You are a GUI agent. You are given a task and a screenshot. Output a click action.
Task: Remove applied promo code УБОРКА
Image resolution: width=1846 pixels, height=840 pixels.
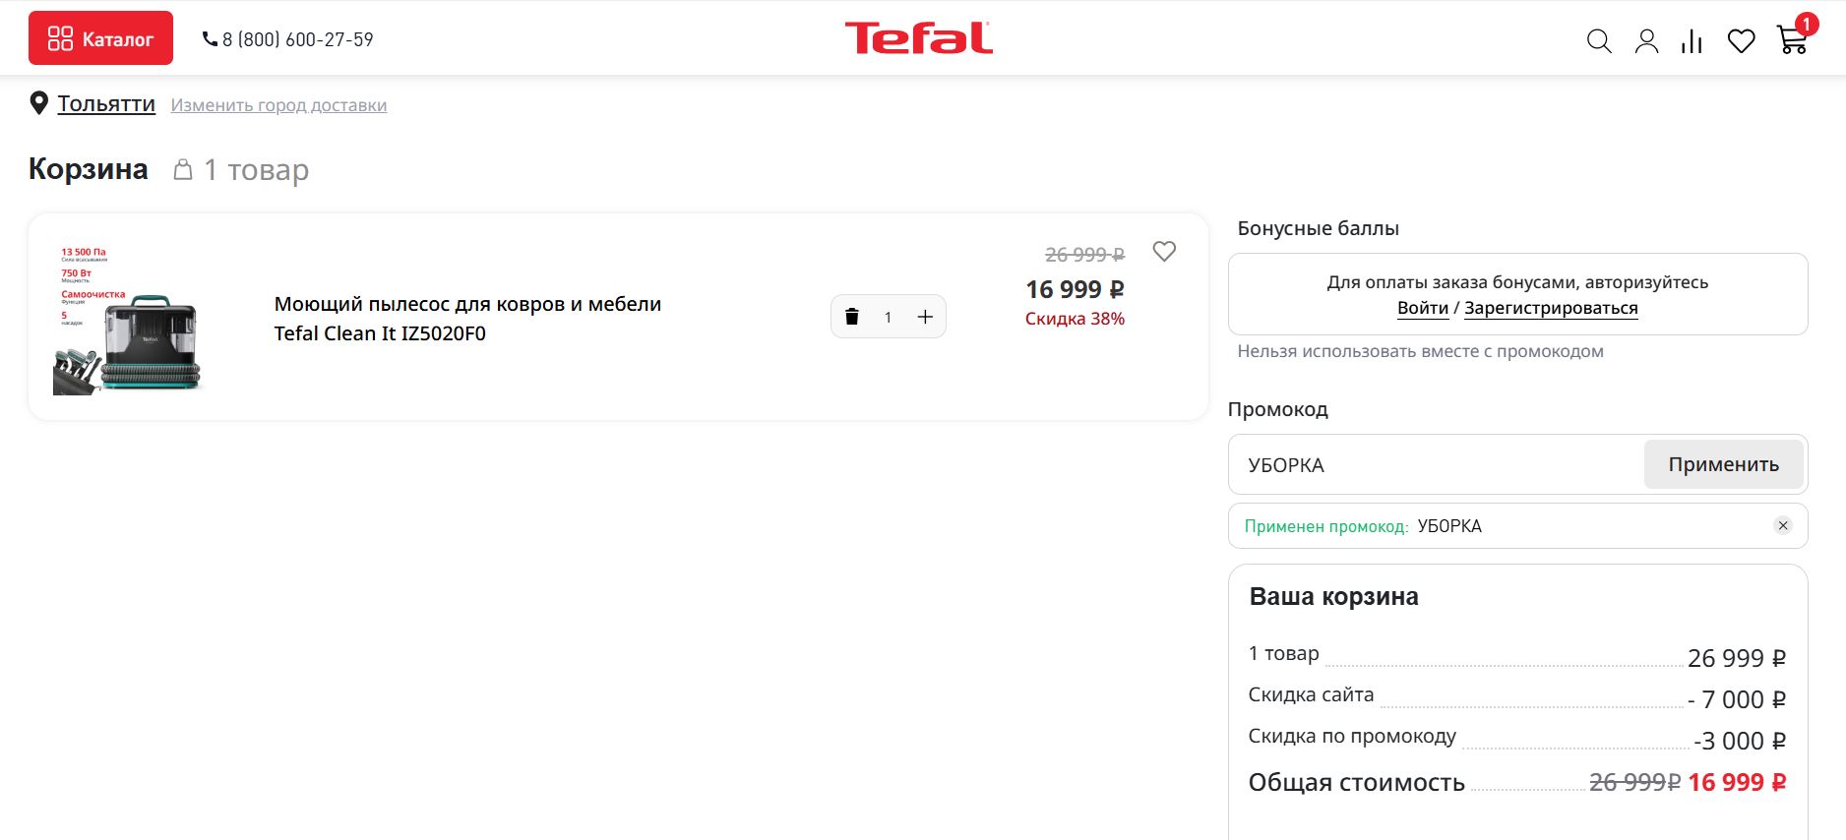[1783, 525]
